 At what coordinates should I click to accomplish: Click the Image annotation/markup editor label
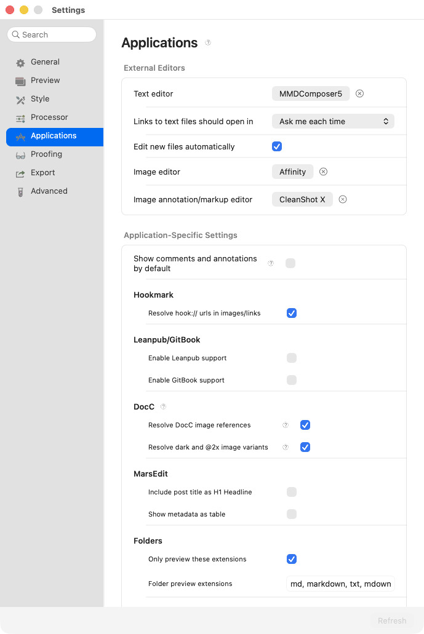[193, 199]
